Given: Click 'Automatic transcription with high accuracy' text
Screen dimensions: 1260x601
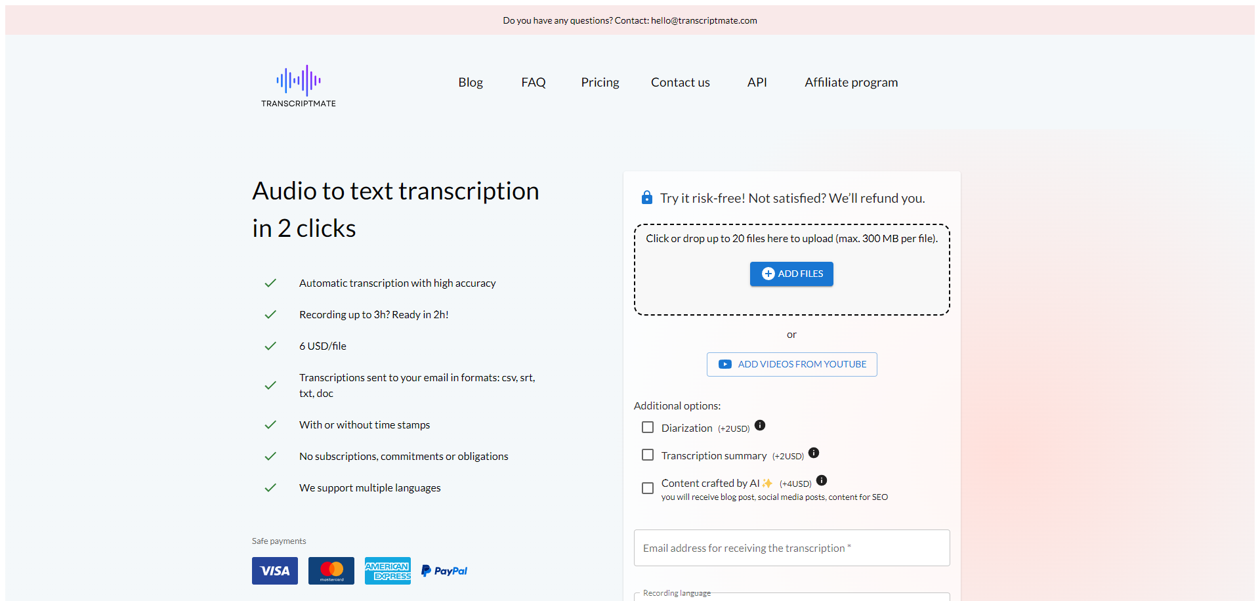Looking at the screenshot, I should (x=398, y=283).
